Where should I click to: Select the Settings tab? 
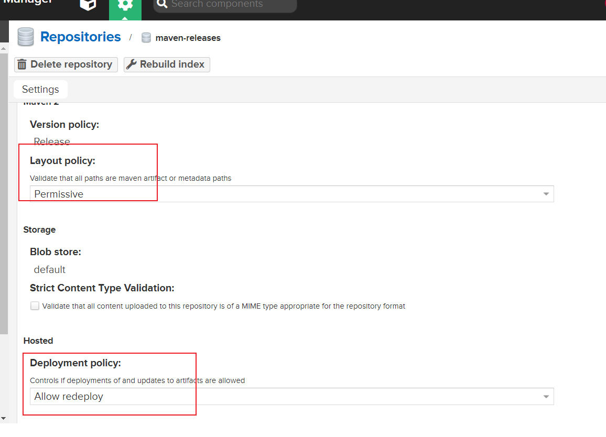(x=40, y=90)
